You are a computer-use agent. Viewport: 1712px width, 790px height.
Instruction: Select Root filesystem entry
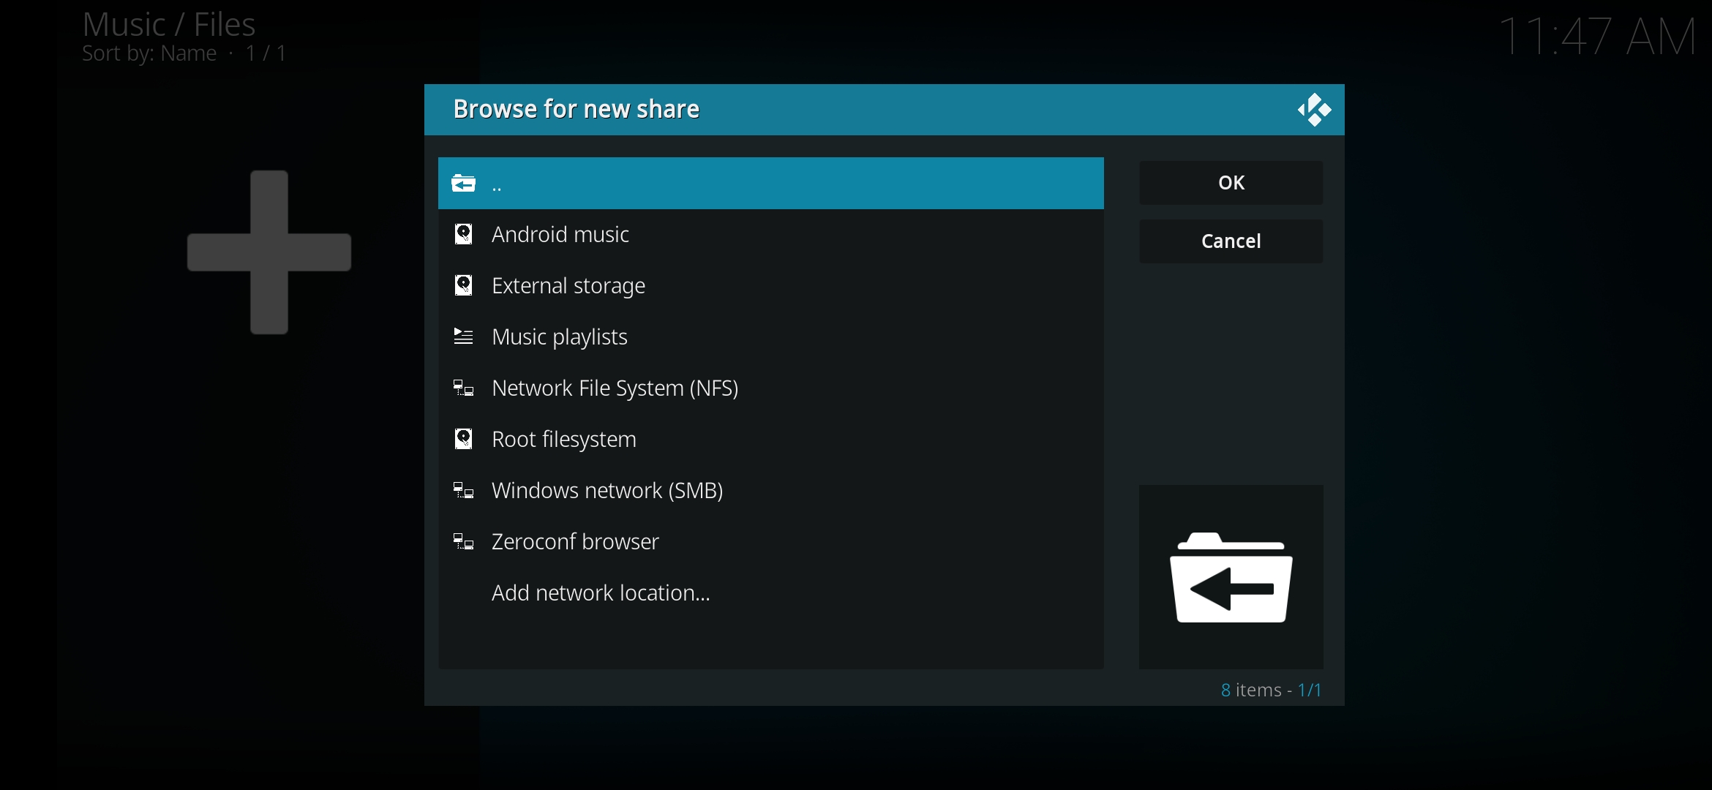tap(564, 440)
